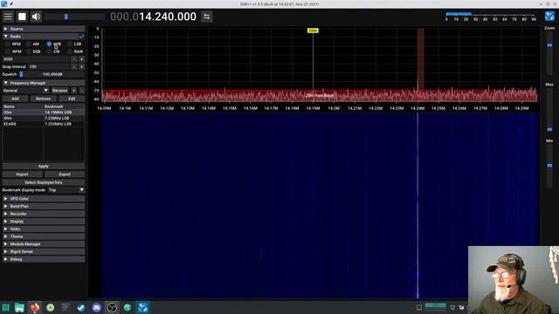Image resolution: width=559 pixels, height=314 pixels.
Task: Open Discord from the taskbar
Action: 97,308
